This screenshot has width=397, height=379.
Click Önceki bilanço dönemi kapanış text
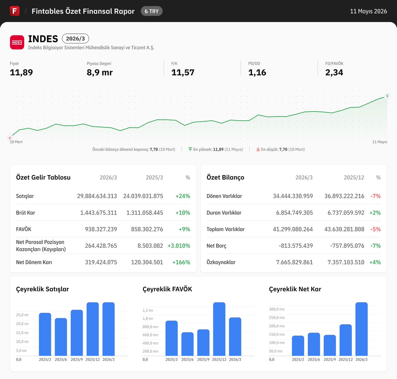click(x=134, y=150)
